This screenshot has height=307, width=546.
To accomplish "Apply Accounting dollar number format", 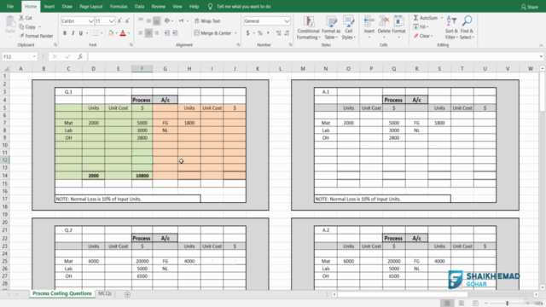I will point(247,33).
